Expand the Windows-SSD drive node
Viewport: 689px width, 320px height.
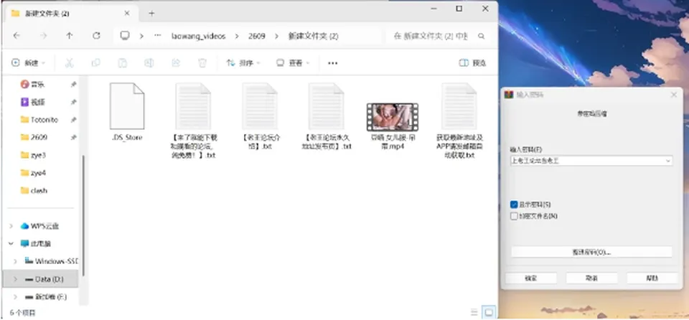15,261
